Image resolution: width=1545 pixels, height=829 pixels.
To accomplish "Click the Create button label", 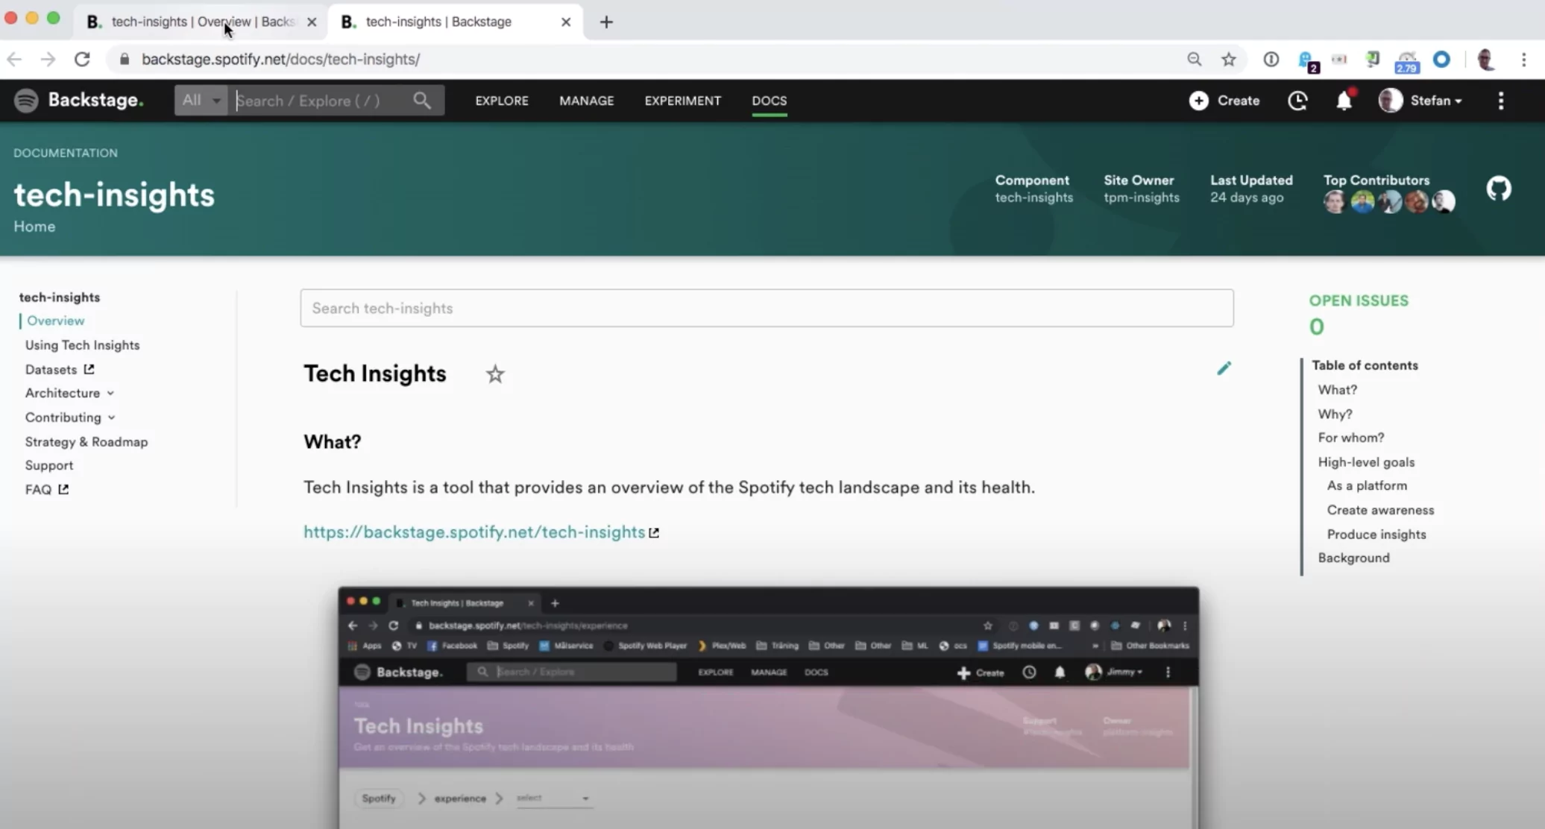I will click(x=1239, y=101).
